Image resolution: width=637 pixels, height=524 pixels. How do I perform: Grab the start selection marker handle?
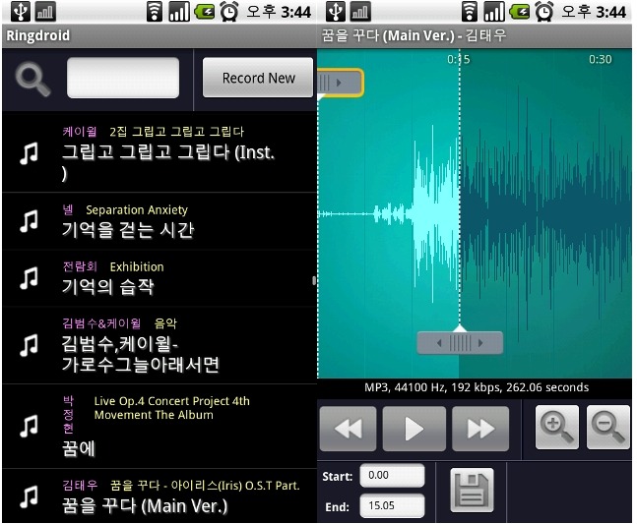341,83
